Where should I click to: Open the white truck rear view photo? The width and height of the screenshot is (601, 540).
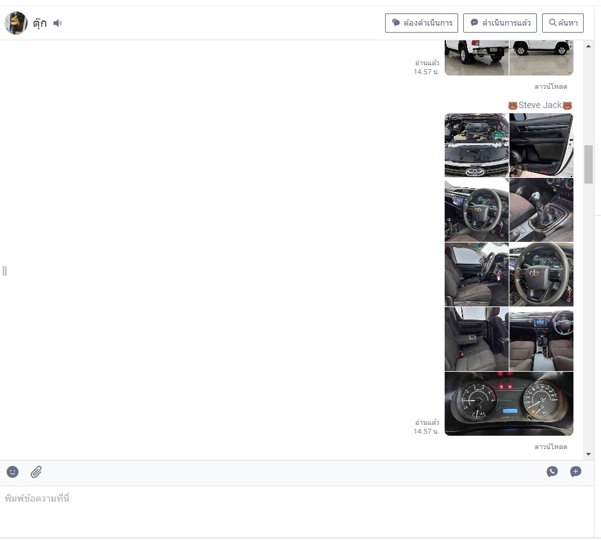[x=477, y=58]
